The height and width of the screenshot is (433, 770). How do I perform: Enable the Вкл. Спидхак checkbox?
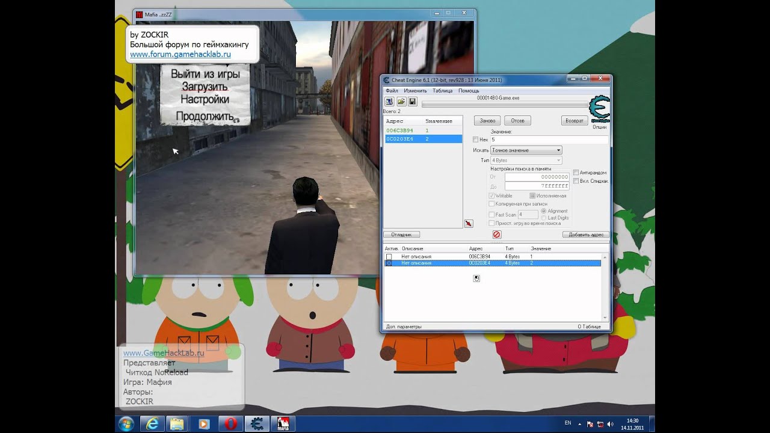pos(576,181)
